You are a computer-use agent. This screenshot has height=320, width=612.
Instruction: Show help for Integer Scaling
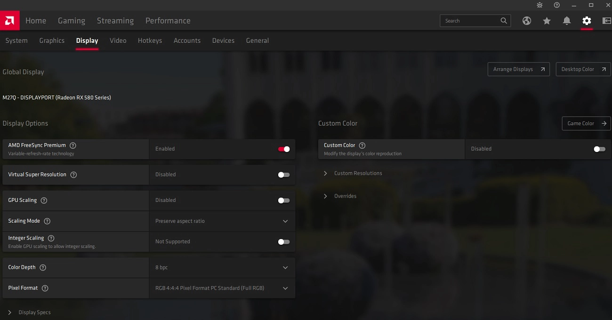pos(51,238)
